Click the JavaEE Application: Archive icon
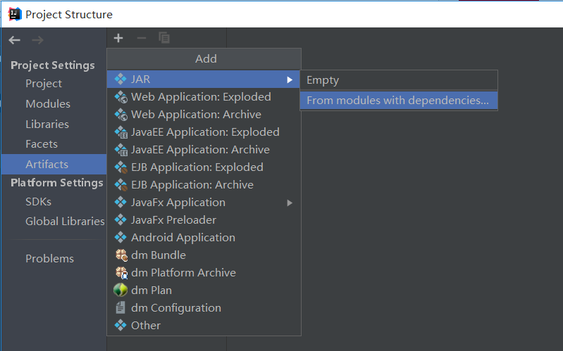This screenshot has height=351, width=563. [120, 150]
